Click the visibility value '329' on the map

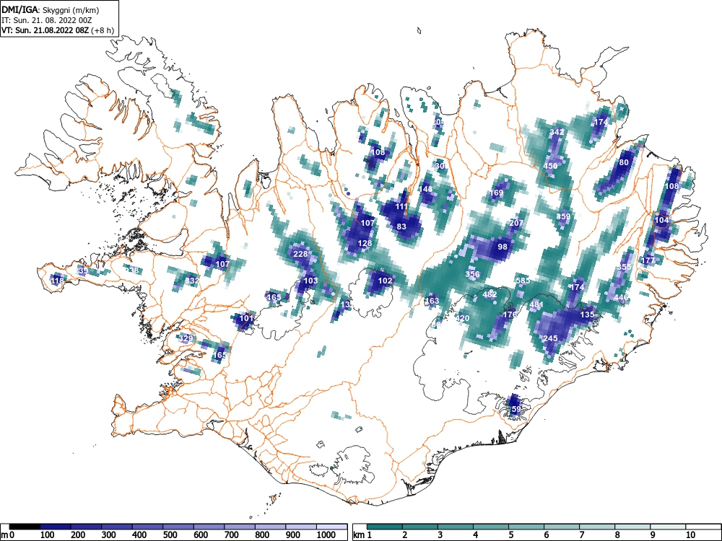[186, 338]
